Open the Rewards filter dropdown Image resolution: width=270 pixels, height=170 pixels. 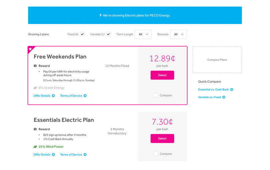pyautogui.click(x=178, y=34)
